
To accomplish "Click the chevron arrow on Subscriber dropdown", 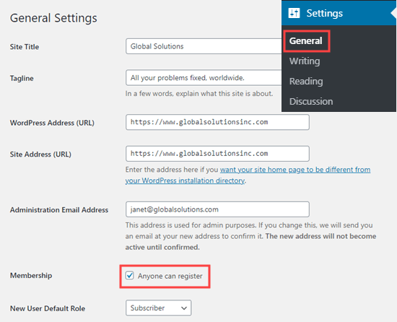I will pos(184,308).
